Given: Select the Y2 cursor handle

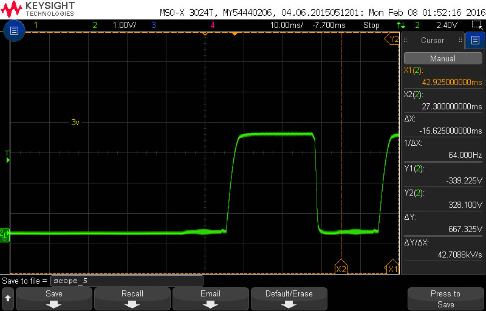Looking at the screenshot, I should tap(391, 39).
